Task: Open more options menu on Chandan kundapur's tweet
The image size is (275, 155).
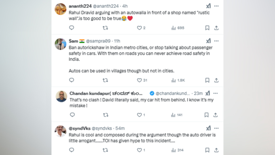Action: click(216, 93)
